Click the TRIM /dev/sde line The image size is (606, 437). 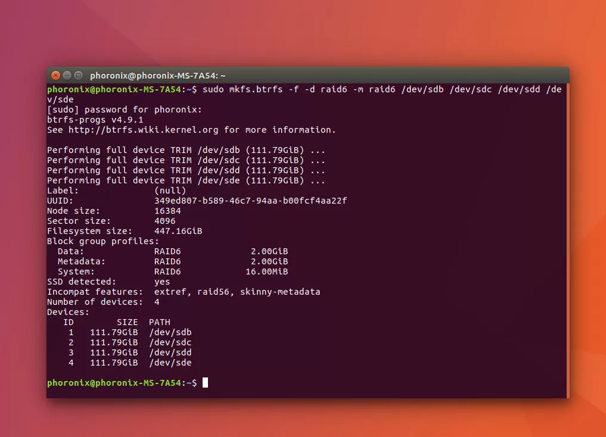(186, 180)
